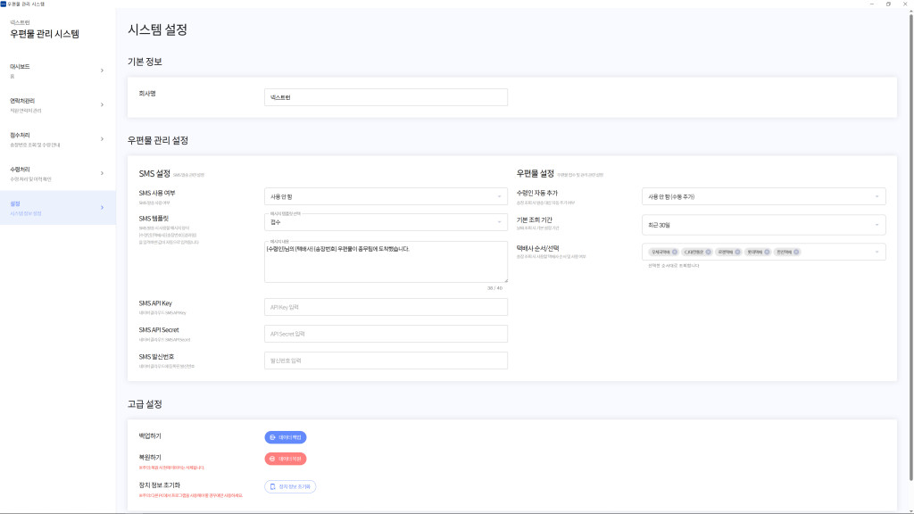Remove the 로젠택배 chip via its x icon
The width and height of the screenshot is (914, 514).
tap(737, 252)
